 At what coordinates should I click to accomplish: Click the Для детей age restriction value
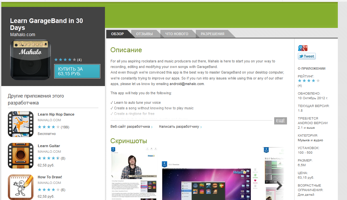tap(306, 195)
